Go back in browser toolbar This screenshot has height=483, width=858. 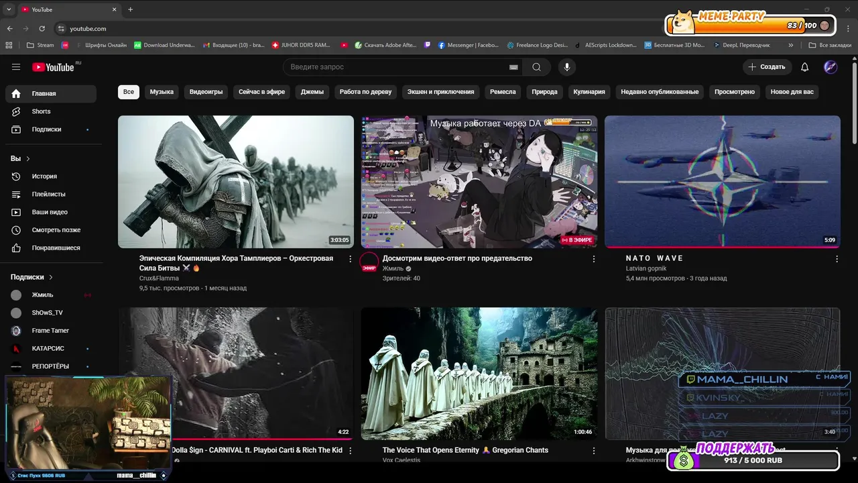[9, 29]
